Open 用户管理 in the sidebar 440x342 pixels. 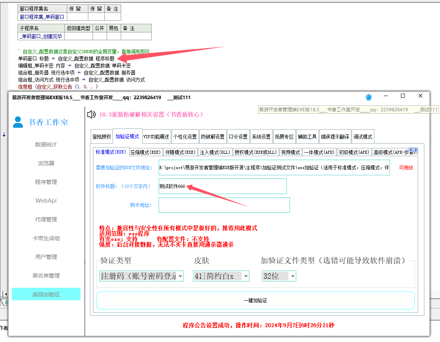[x=46, y=257]
